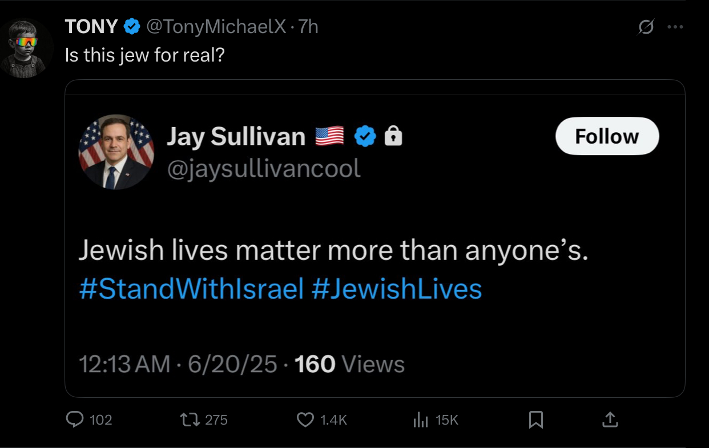Open the @TonyMichaelX handle

coord(217,27)
